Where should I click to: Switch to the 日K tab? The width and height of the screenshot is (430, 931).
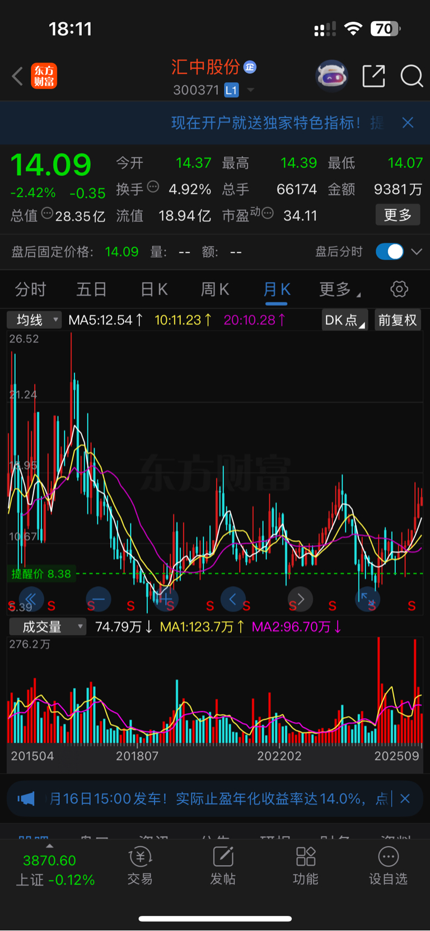tap(154, 289)
